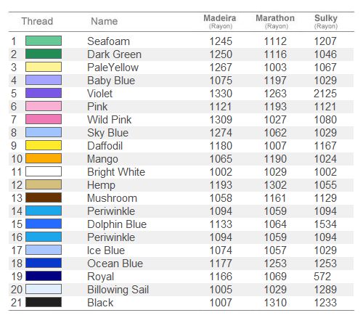
Task: Click the Baby Blue name text
Action: 111,81
